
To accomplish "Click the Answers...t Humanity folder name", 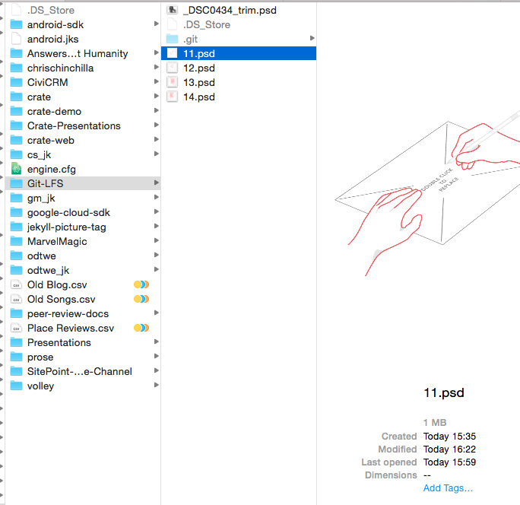I will pyautogui.click(x=78, y=53).
